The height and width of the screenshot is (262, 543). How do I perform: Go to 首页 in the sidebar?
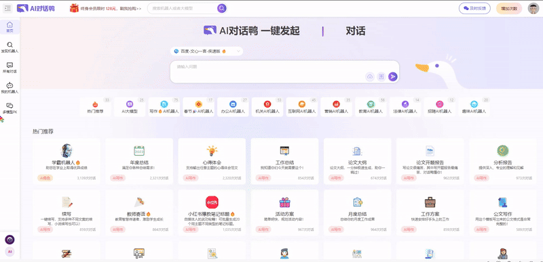[10, 27]
